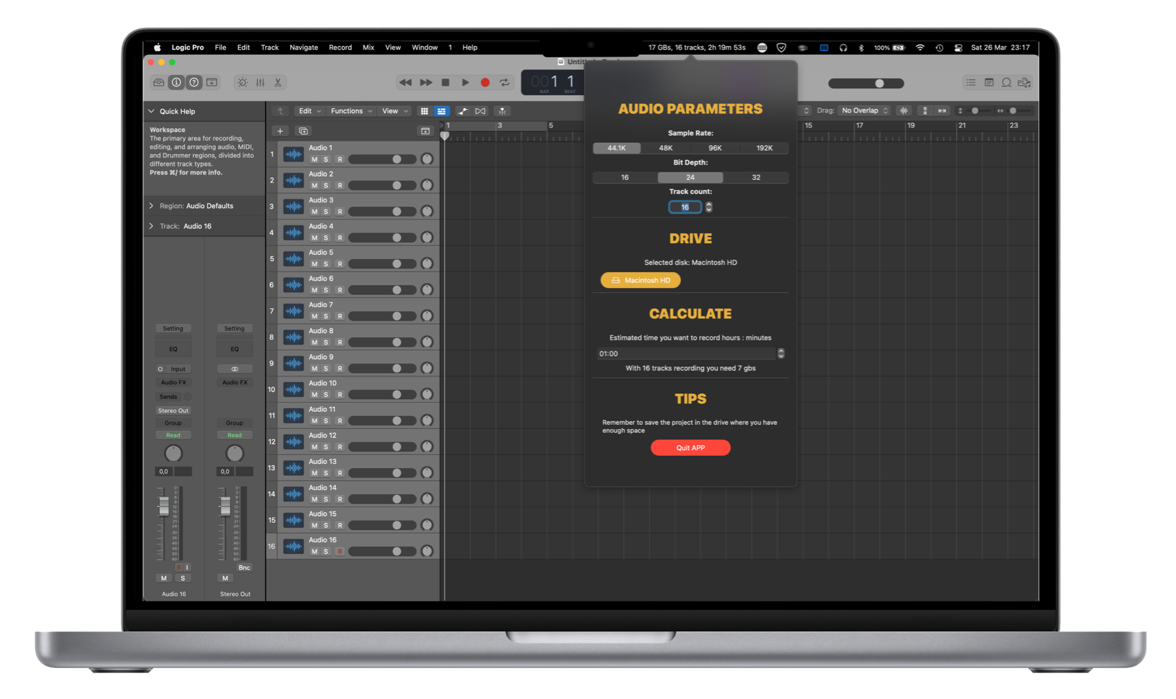This screenshot has height=699, width=1176.
Task: Record-enable the Audio 5 track
Action: [x=340, y=264]
